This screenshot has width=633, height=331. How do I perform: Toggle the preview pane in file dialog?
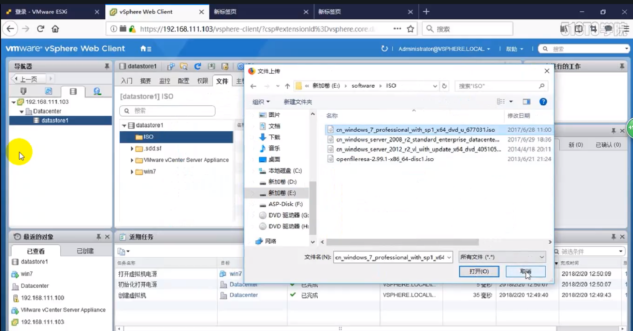click(x=526, y=102)
